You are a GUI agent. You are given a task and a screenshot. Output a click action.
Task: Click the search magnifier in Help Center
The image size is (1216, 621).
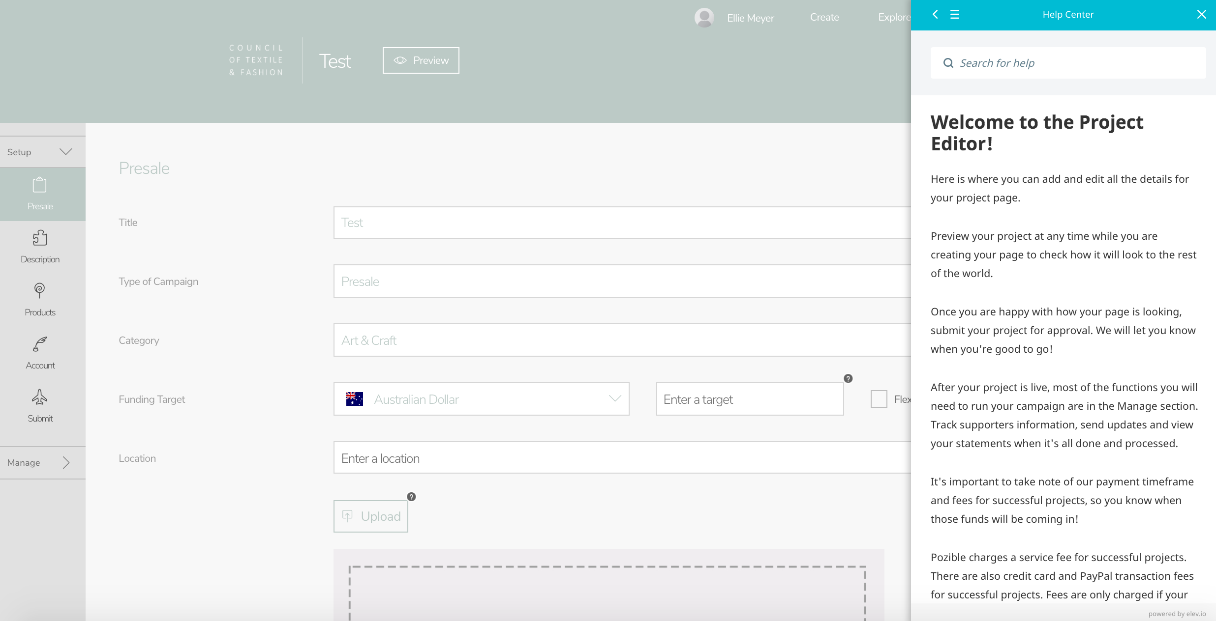(x=948, y=63)
